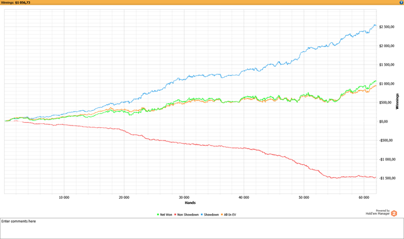404x239 pixels.
Task: Click the -$500,00 axis label
Action: 386,141
